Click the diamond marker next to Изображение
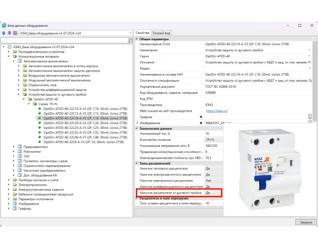The width and height of the screenshot is (318, 248). click(201, 123)
